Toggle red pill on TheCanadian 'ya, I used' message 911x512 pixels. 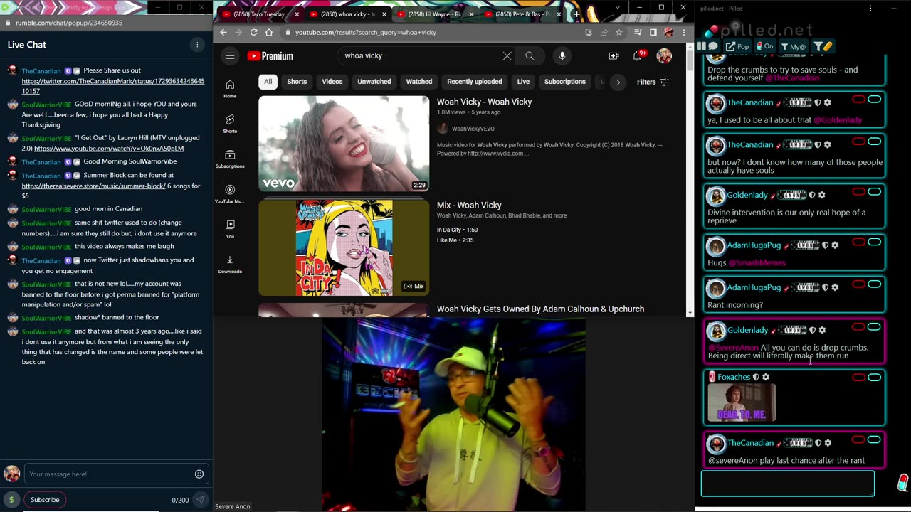pos(858,100)
